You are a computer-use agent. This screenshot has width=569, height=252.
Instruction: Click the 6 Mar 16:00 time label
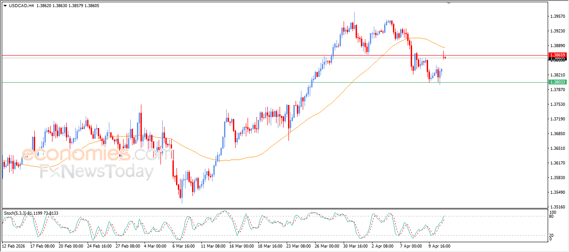183,246
